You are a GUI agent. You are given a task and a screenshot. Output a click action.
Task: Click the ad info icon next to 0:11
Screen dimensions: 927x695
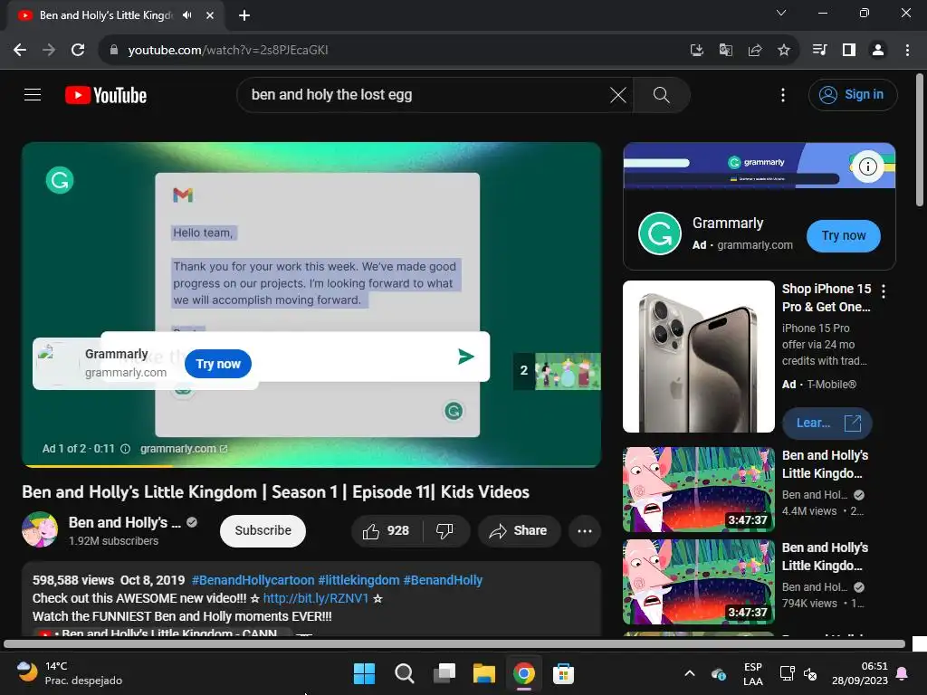coord(125,449)
